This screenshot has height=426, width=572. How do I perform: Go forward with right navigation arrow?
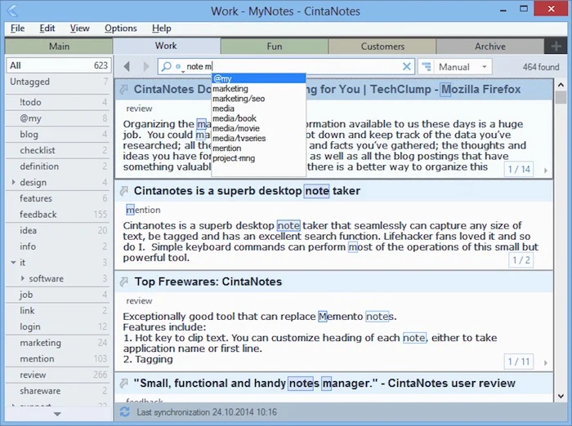(x=146, y=66)
